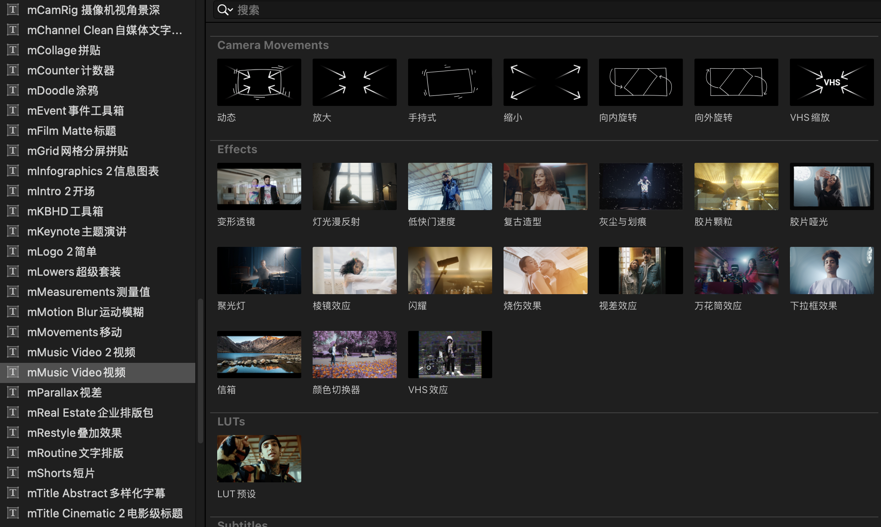Select the 缩小 zoom-out camera movement

point(546,82)
